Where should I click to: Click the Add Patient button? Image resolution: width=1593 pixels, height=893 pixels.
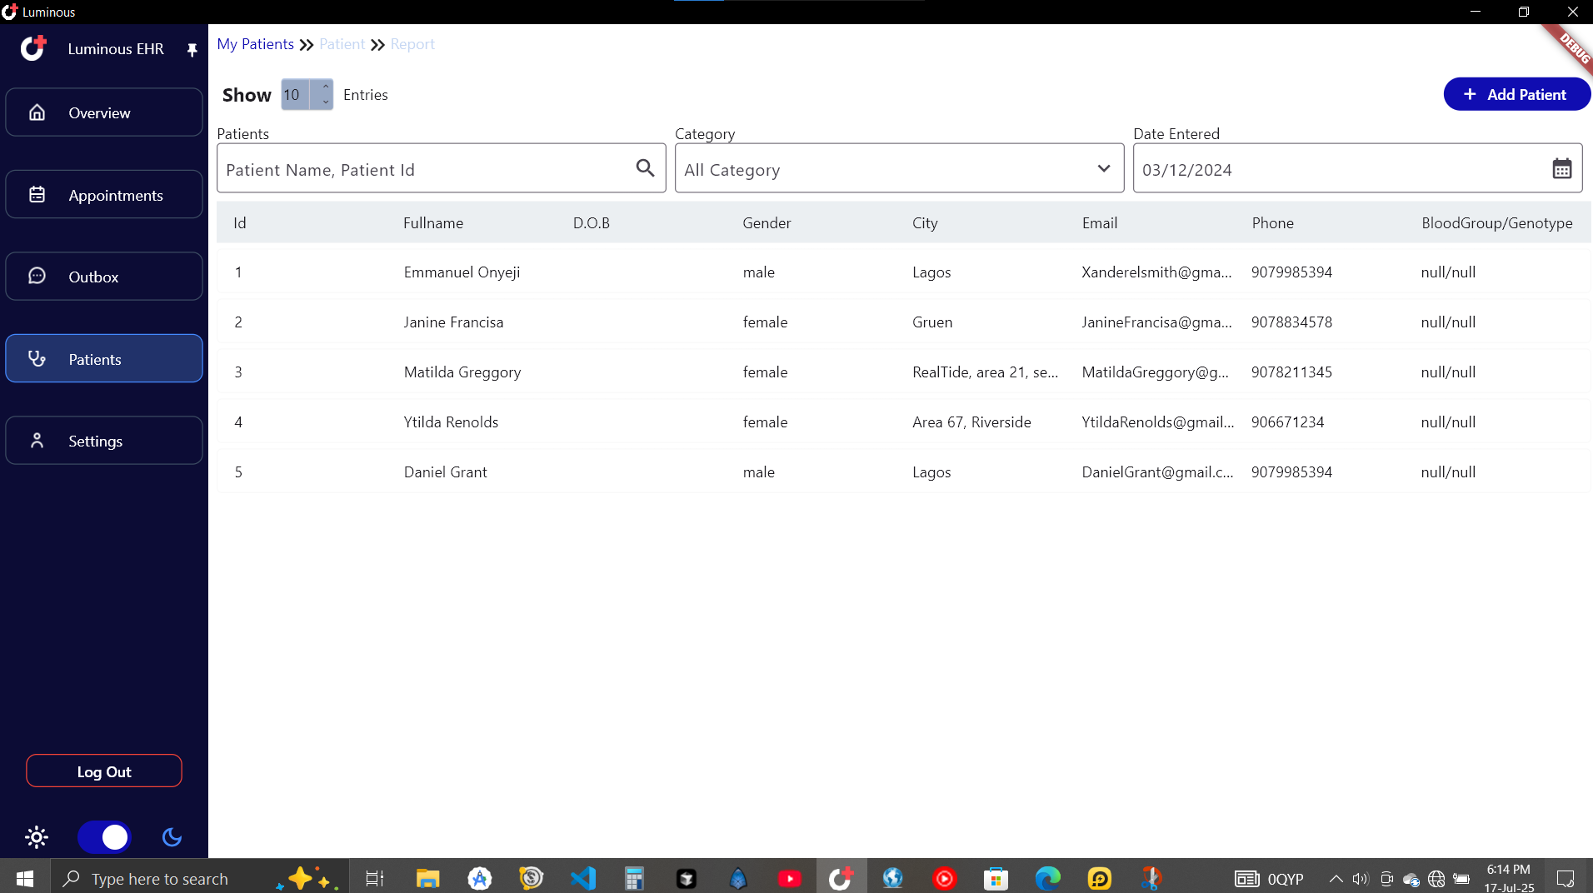point(1516,94)
